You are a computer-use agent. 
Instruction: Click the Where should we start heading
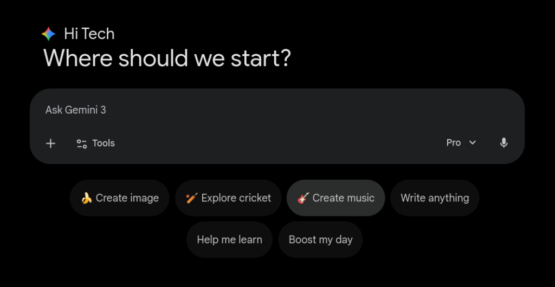coord(167,58)
